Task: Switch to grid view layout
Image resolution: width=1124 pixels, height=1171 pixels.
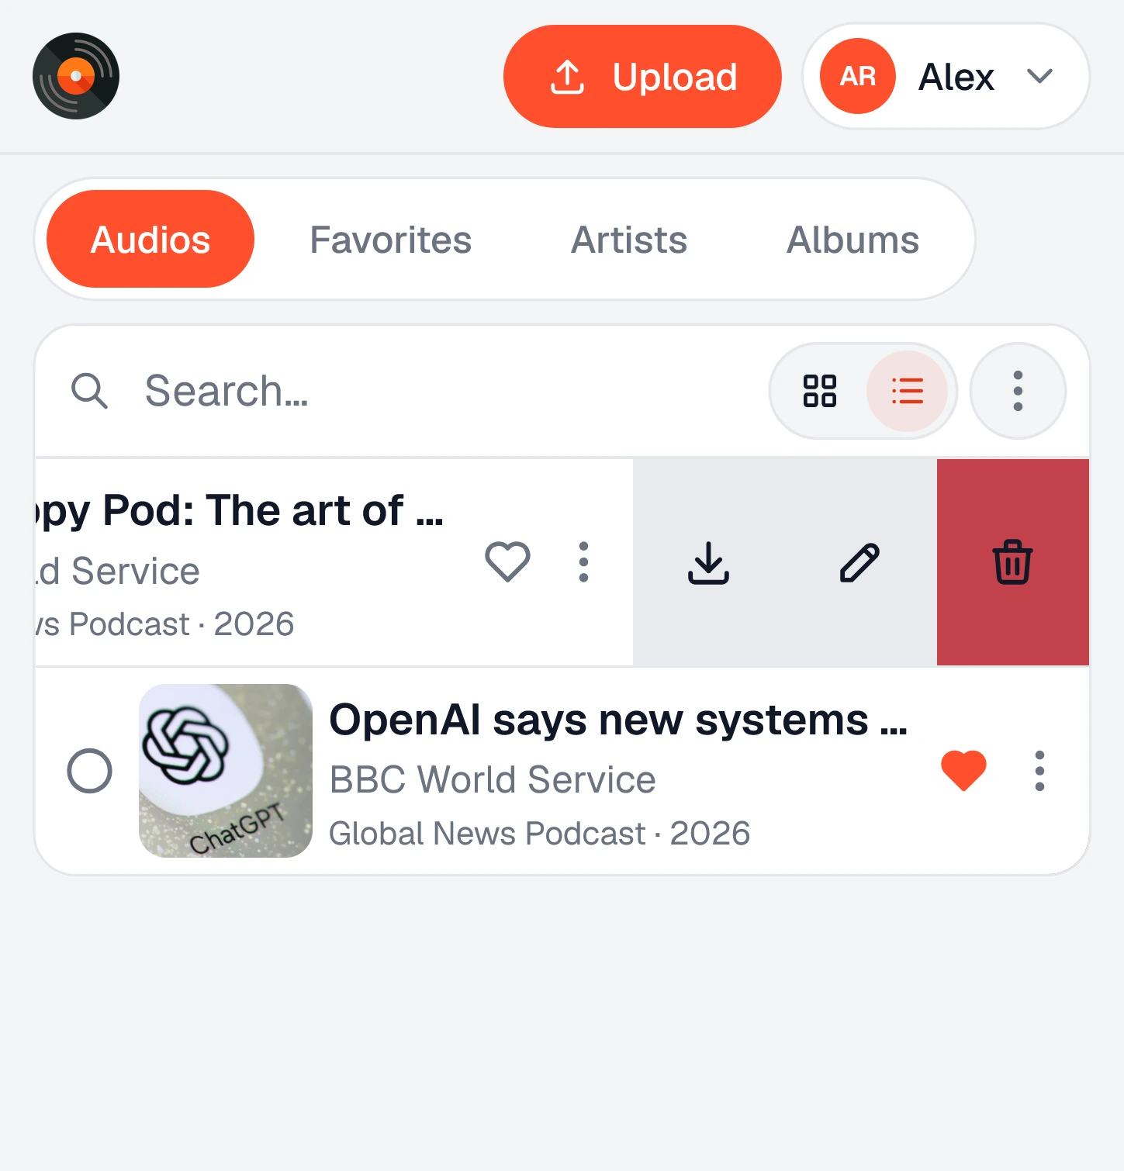Action: pyautogui.click(x=820, y=390)
